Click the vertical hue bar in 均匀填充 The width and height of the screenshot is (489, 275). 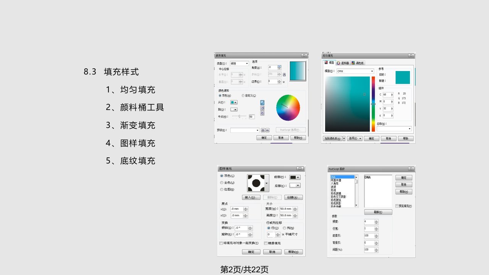(373, 104)
